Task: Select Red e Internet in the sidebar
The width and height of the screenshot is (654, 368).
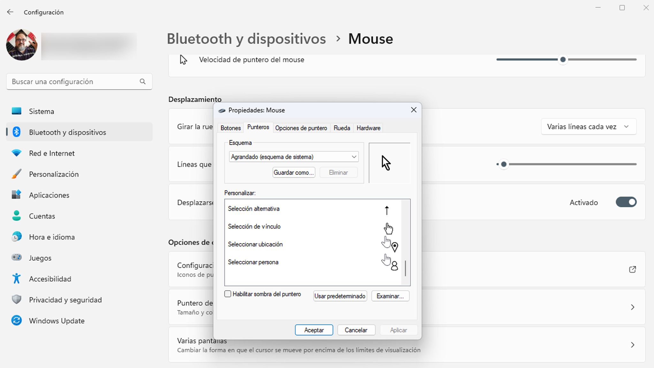Action: (x=51, y=153)
